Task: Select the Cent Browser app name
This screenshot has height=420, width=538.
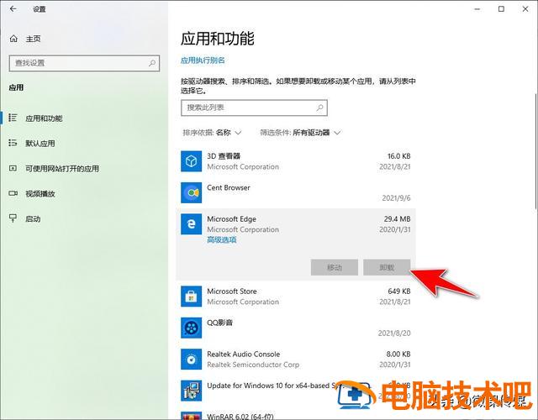Action: [x=229, y=187]
